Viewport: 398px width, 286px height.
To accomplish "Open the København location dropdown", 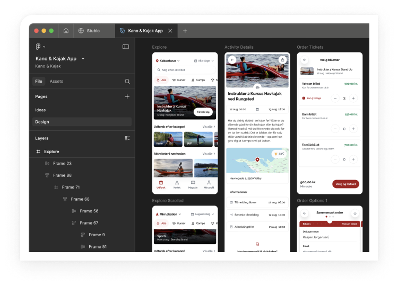I will click(168, 61).
